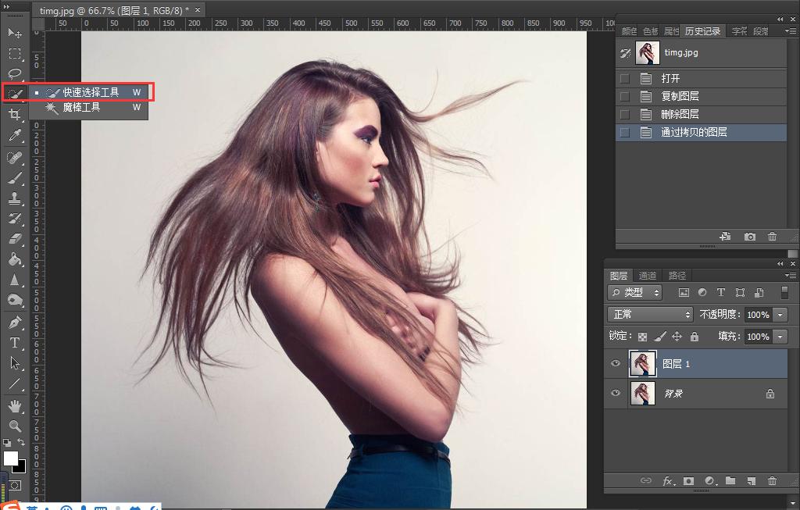Click the add layer mask icon
Viewport: 800px width, 510px height.
pos(688,481)
